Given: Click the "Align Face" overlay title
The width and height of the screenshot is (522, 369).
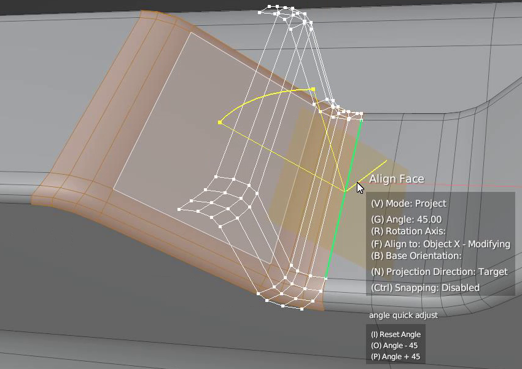Looking at the screenshot, I should (397, 179).
